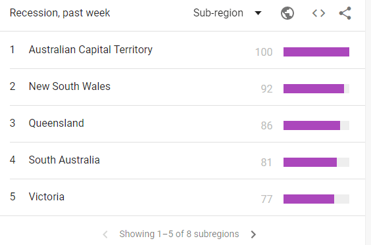Go to next page of subregions
371x245 pixels.
(x=253, y=234)
